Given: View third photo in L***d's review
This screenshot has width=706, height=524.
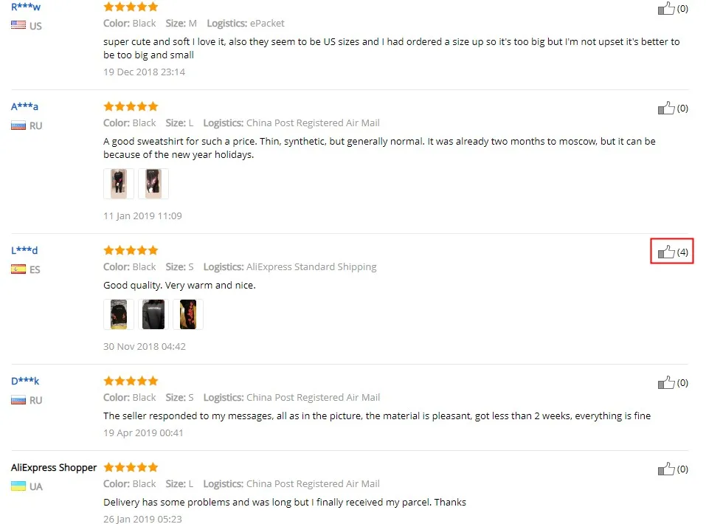Looking at the screenshot, I should coord(188,314).
